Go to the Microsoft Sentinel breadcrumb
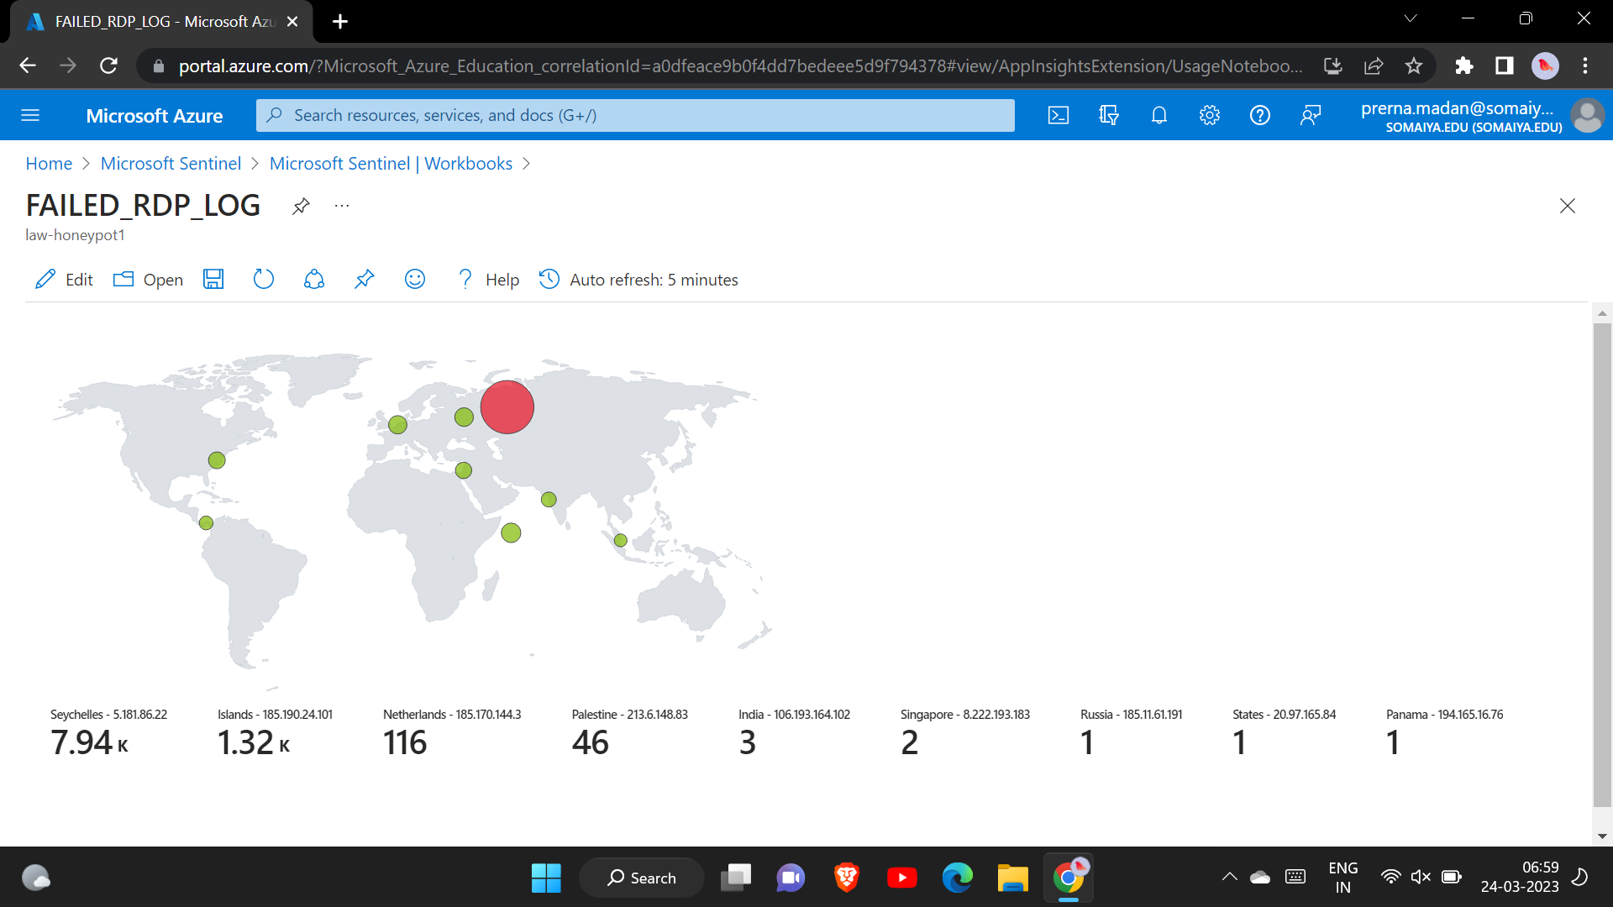1613x907 pixels. tap(171, 164)
